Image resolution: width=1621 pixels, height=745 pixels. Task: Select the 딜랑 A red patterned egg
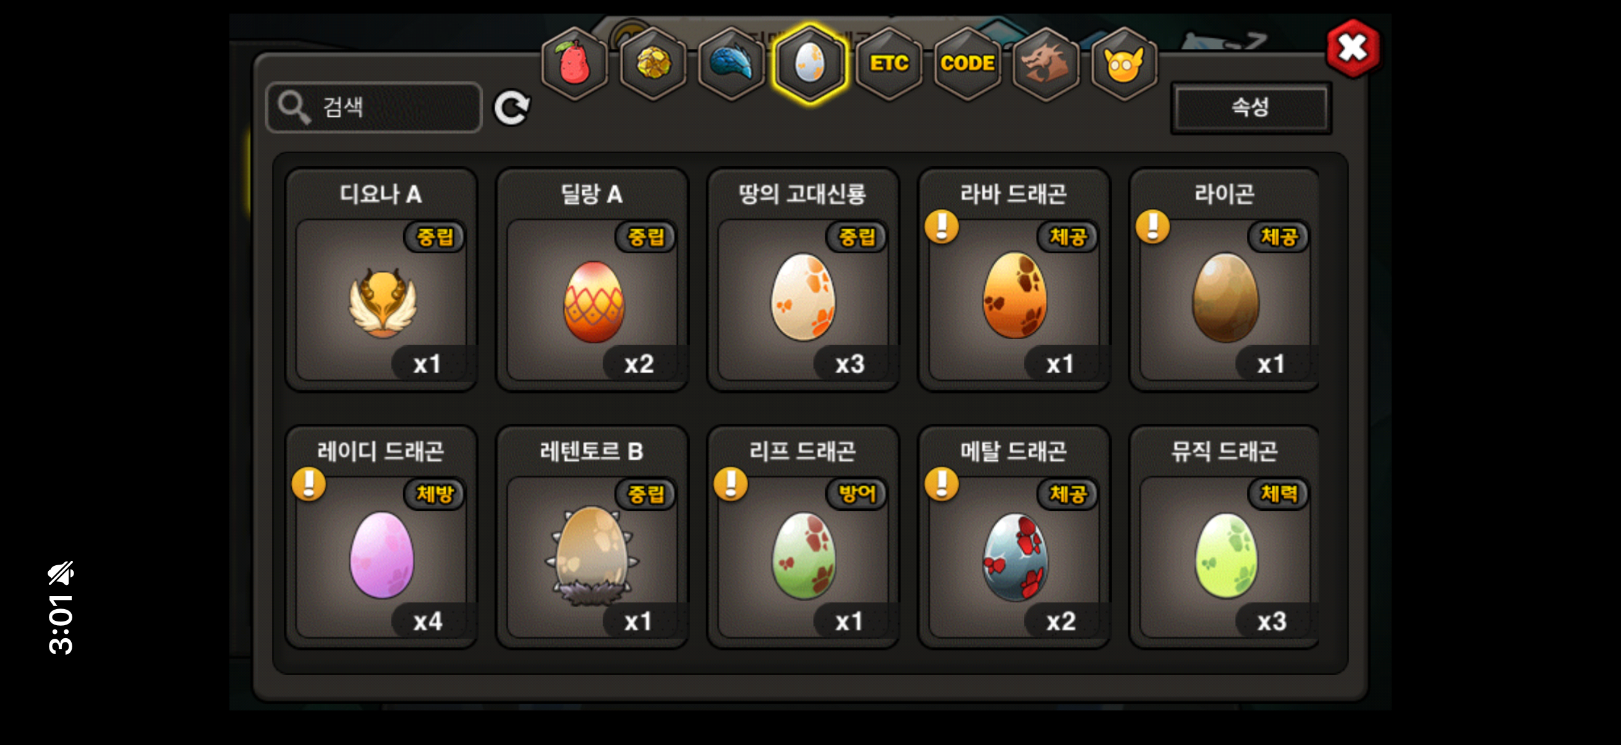(x=592, y=280)
